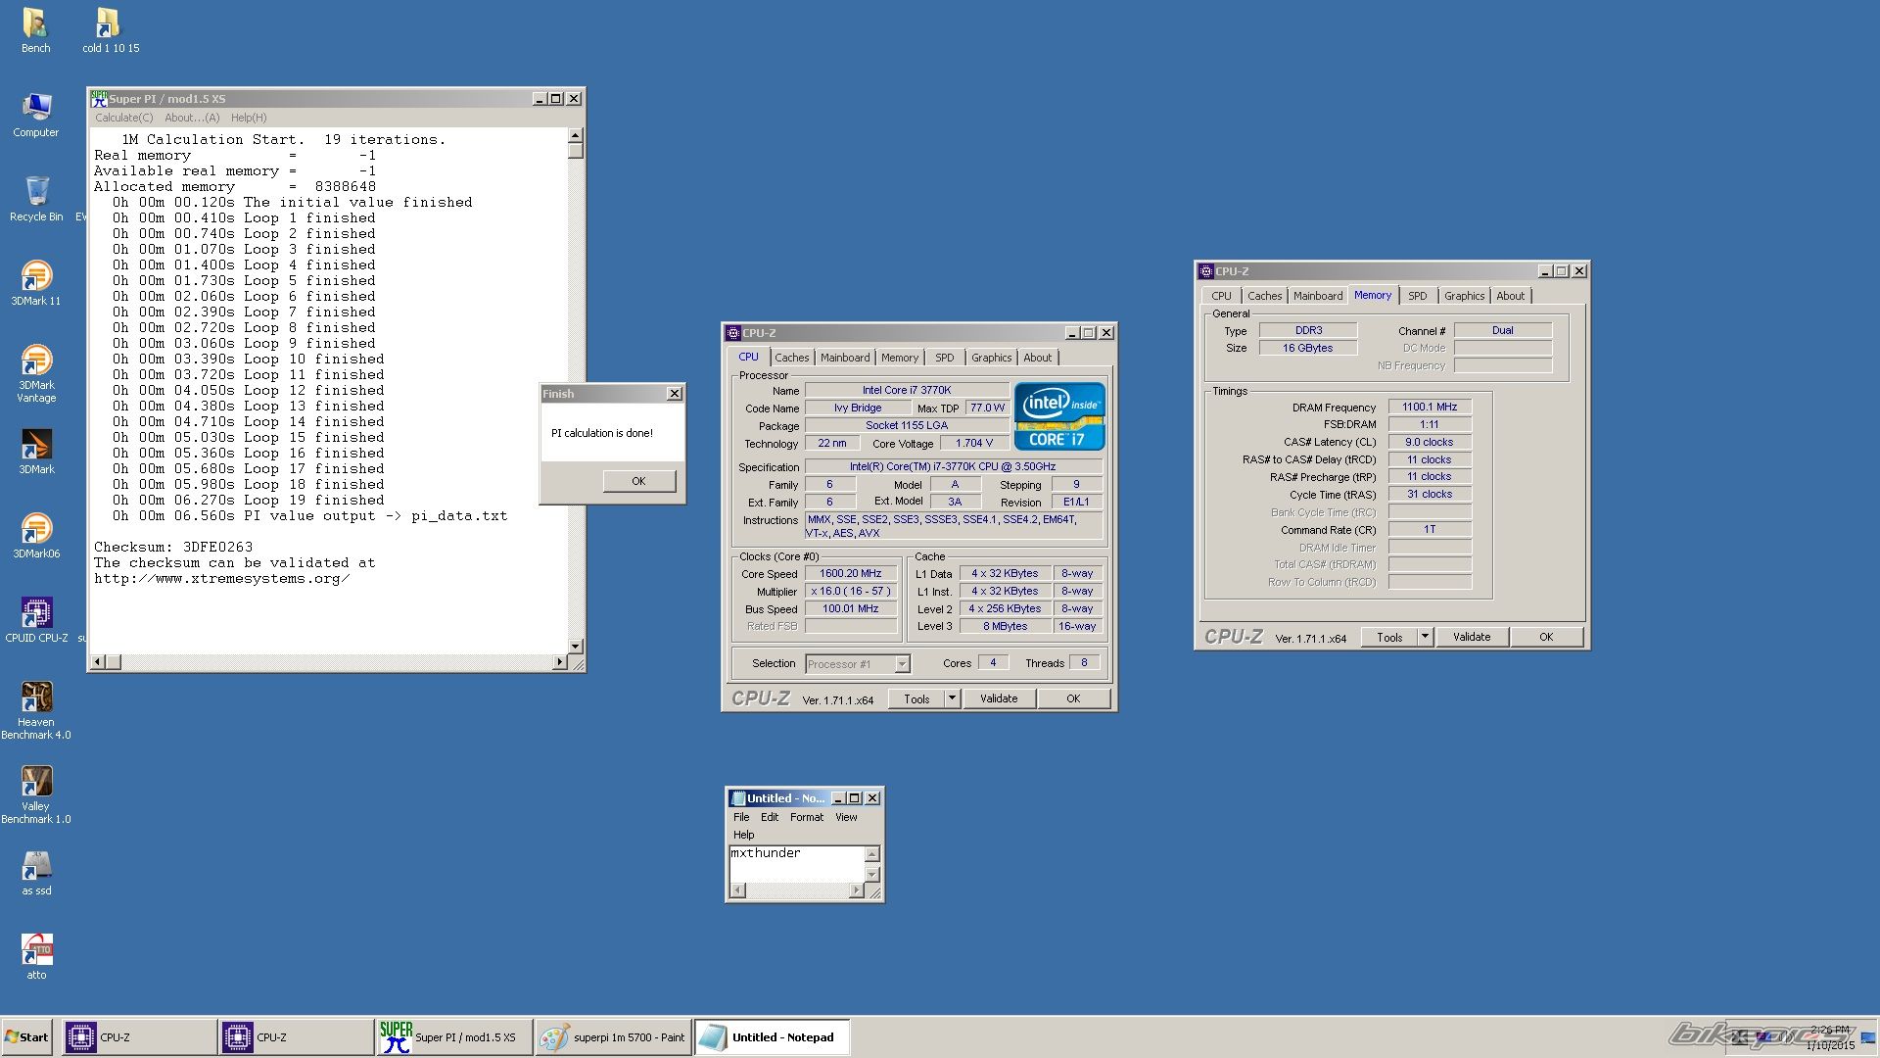The height and width of the screenshot is (1058, 1880).
Task: Click OK in CPU-Z memory window
Action: pyautogui.click(x=1546, y=637)
